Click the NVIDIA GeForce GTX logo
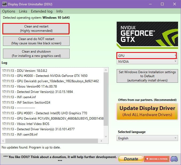The width and height of the screenshot is (181, 165). [147, 35]
